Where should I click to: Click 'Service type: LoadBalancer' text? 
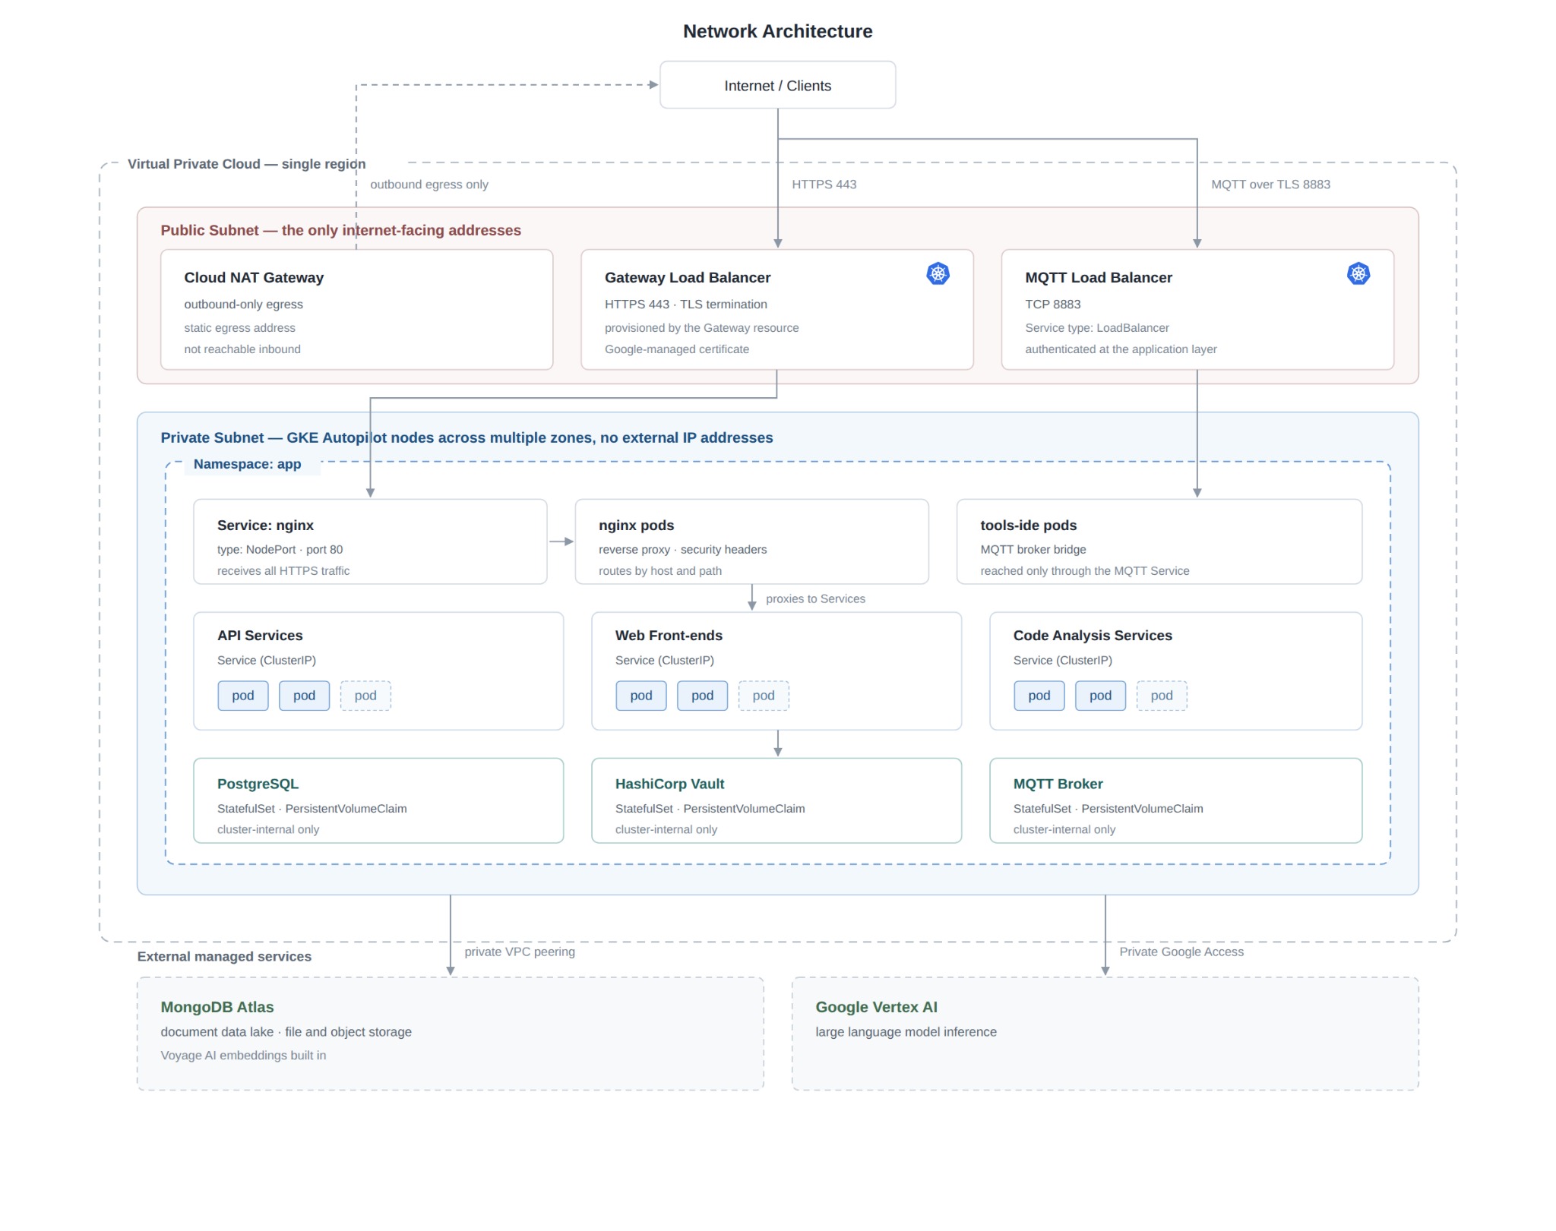click(1096, 328)
